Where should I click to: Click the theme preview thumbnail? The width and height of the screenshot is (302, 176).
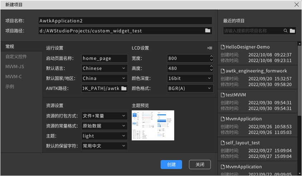click(x=153, y=125)
